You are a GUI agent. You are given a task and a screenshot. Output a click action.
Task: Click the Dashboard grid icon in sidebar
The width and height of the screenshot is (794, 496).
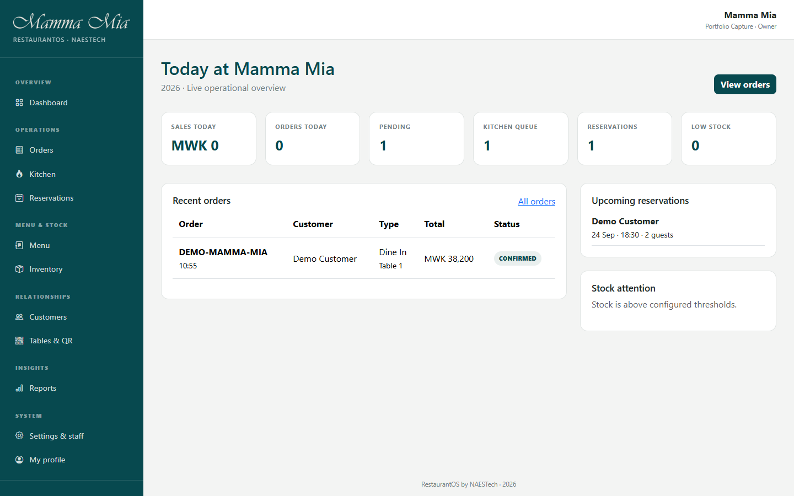coord(19,103)
